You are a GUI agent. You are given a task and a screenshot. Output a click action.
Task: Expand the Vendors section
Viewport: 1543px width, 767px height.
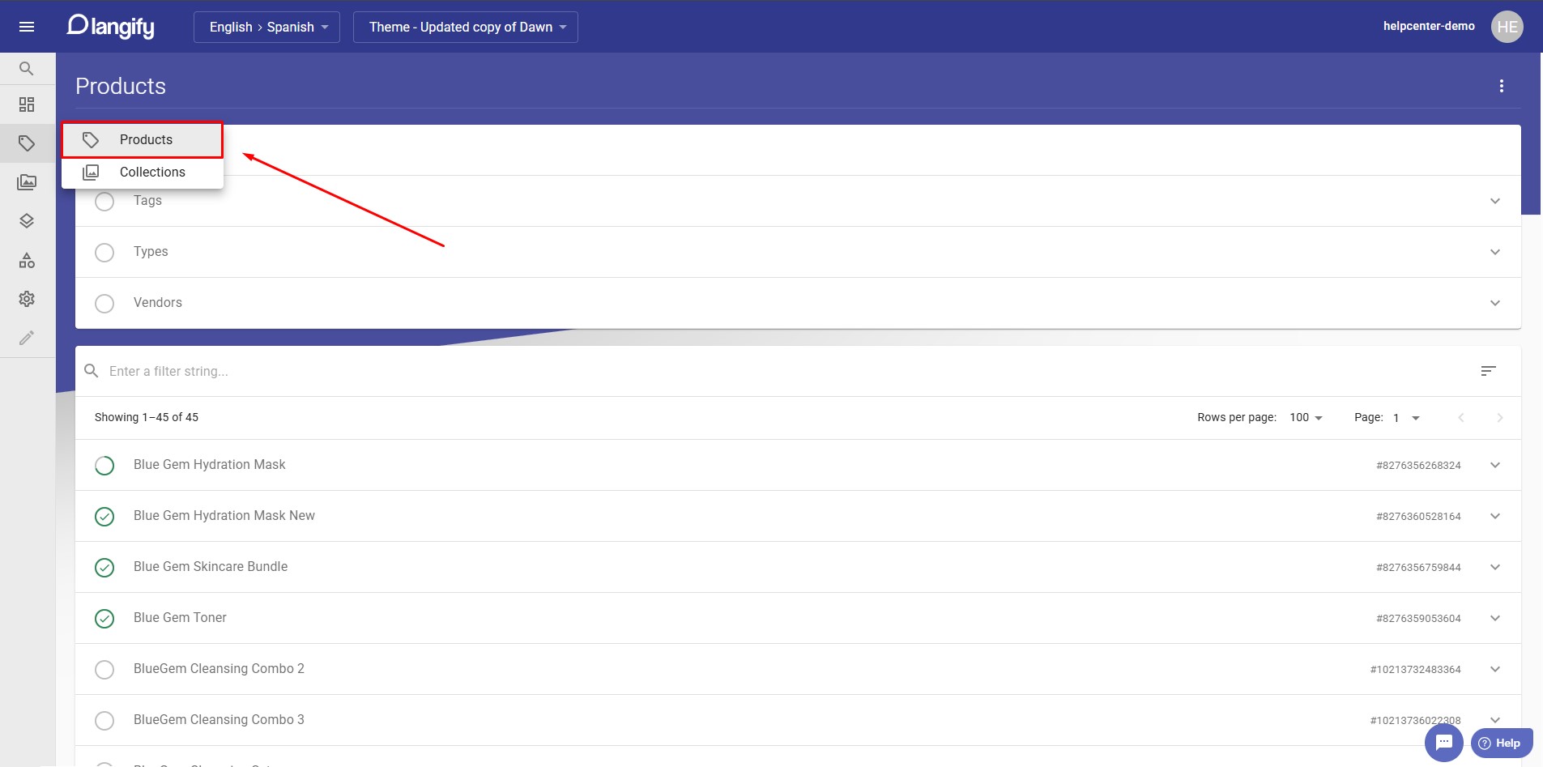tap(1494, 303)
